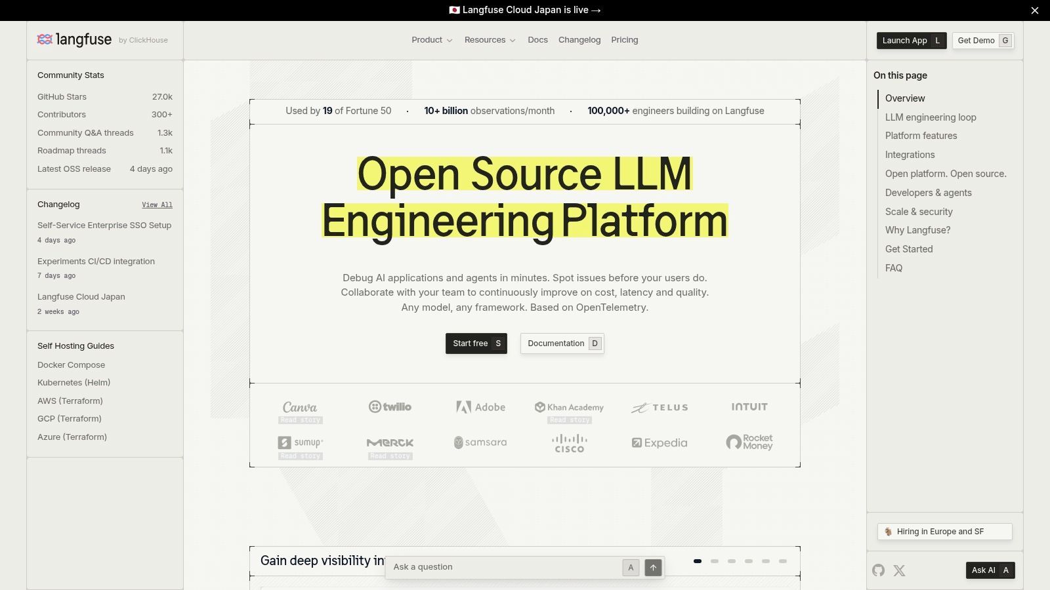Click Read story under Khan Academy
The height and width of the screenshot is (590, 1050).
click(570, 420)
